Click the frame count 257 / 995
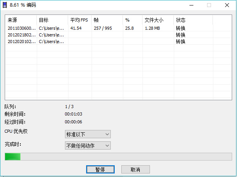Screen dimensions: 238x177 coord(103,28)
